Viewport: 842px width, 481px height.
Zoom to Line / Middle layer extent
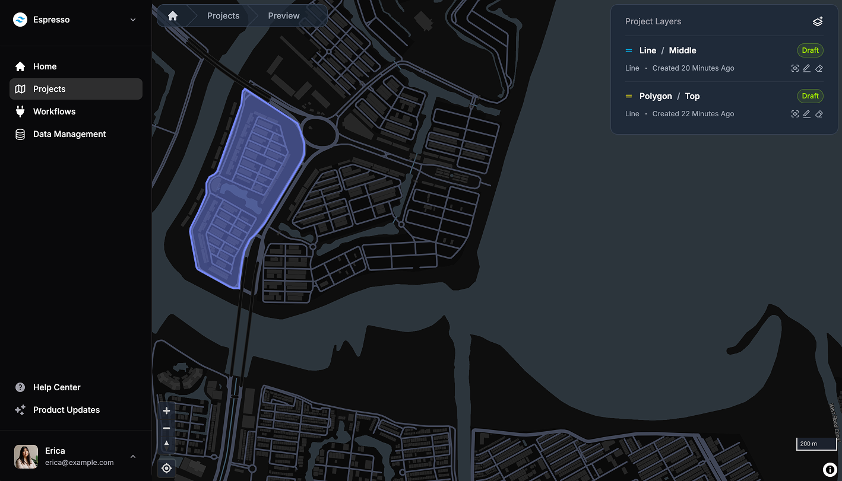pos(795,68)
